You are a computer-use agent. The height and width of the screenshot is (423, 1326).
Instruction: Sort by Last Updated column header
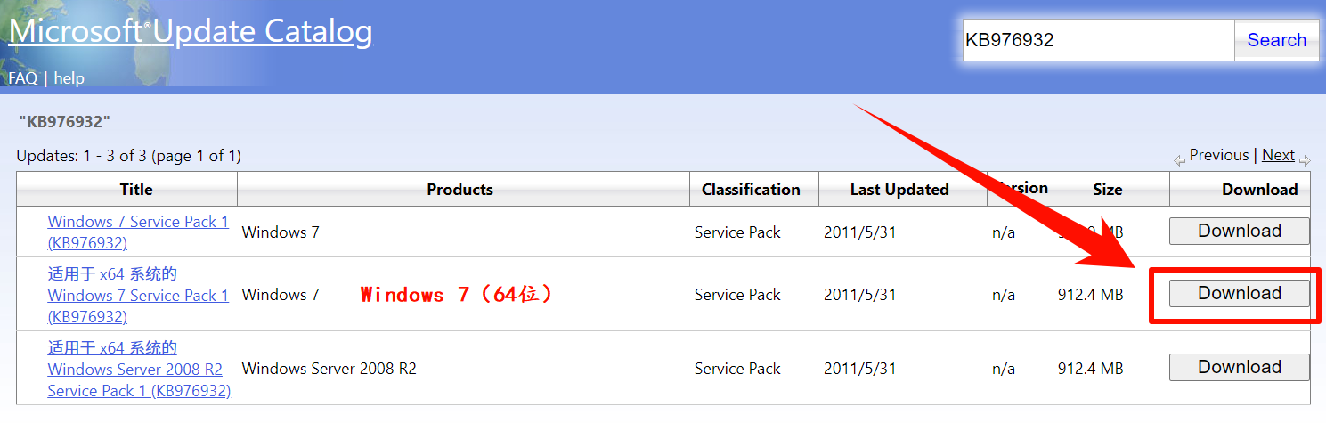899,190
